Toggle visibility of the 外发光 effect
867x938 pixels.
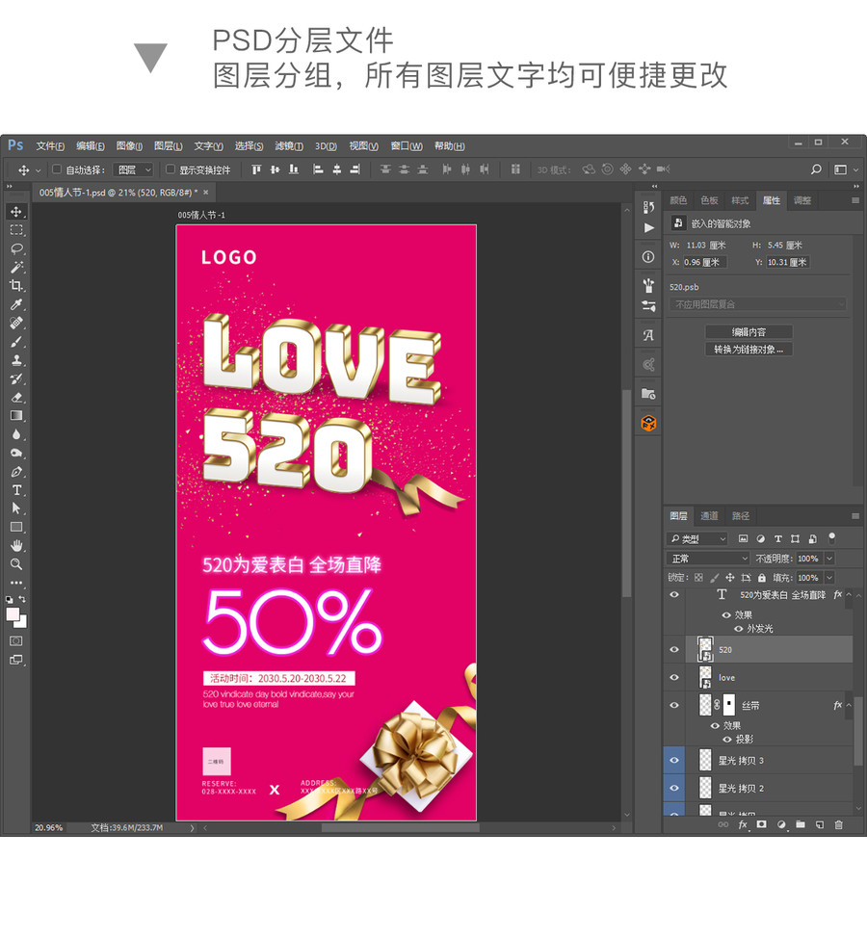click(738, 629)
